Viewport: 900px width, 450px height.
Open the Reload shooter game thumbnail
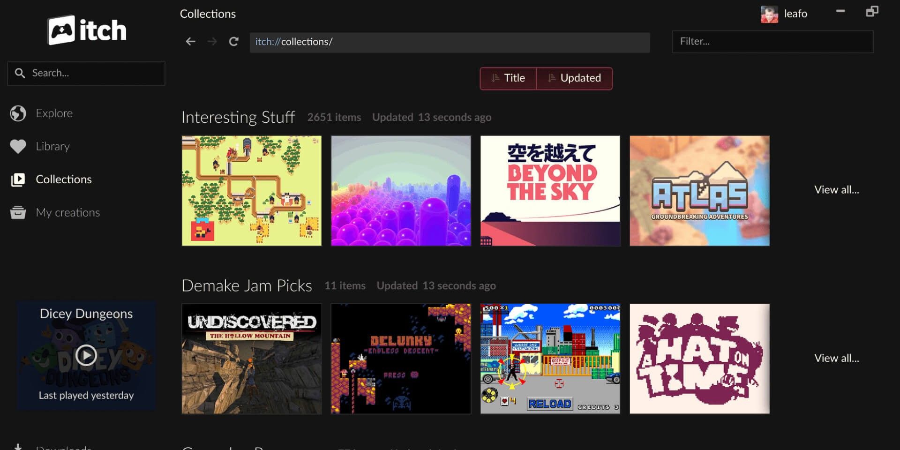550,359
